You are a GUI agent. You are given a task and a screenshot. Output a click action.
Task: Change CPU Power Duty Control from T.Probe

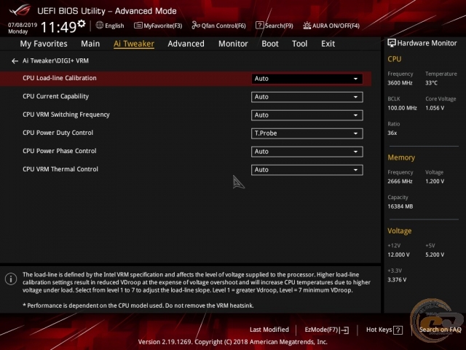click(x=307, y=133)
